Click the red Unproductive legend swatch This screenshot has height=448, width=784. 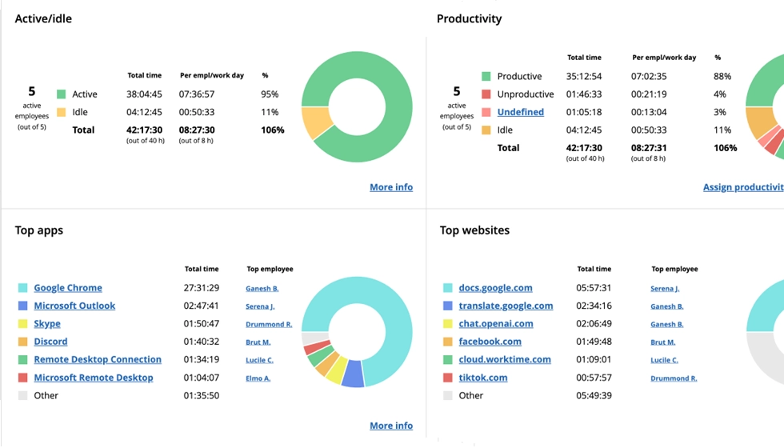(x=486, y=94)
